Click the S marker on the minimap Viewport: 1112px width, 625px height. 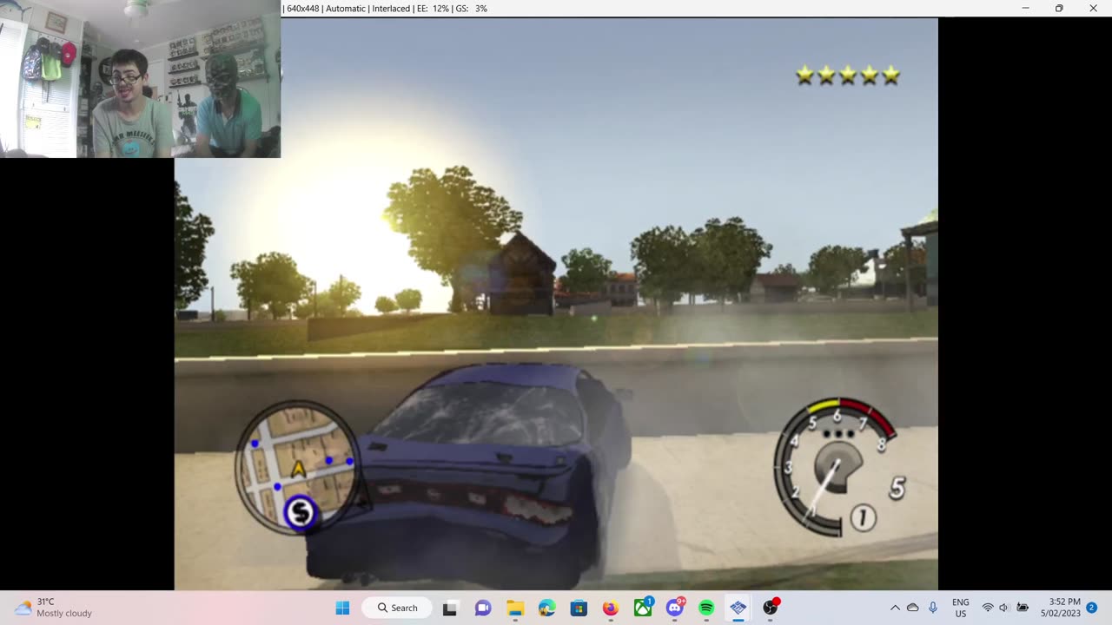point(300,513)
